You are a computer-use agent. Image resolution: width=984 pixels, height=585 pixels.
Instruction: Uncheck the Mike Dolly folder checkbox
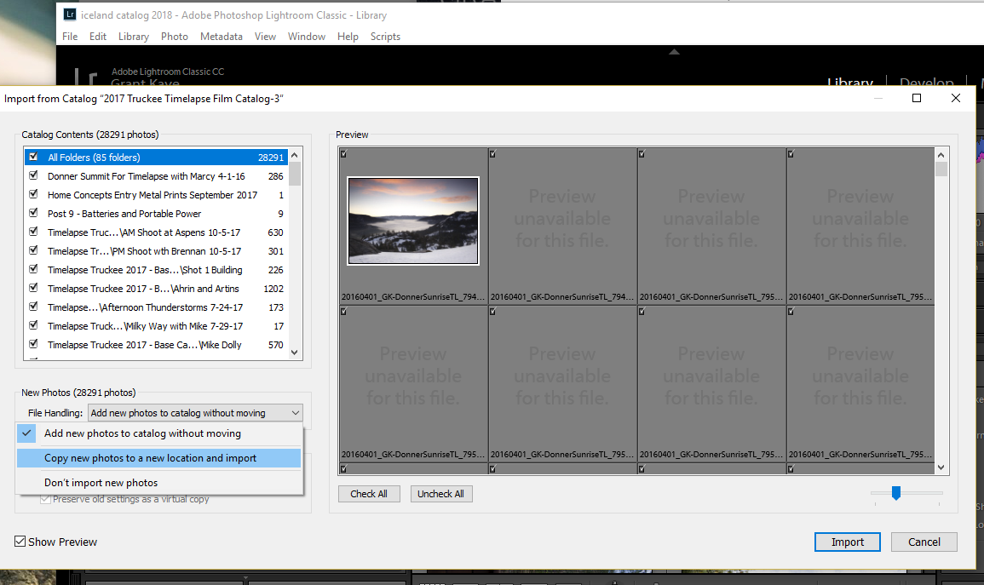point(34,344)
